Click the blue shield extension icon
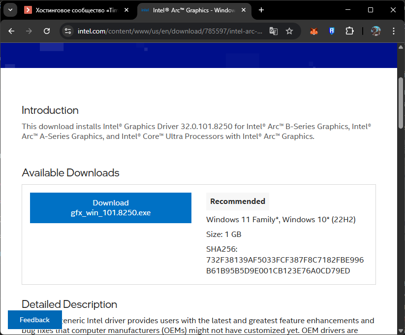Image resolution: width=405 pixels, height=335 pixels. [x=332, y=31]
